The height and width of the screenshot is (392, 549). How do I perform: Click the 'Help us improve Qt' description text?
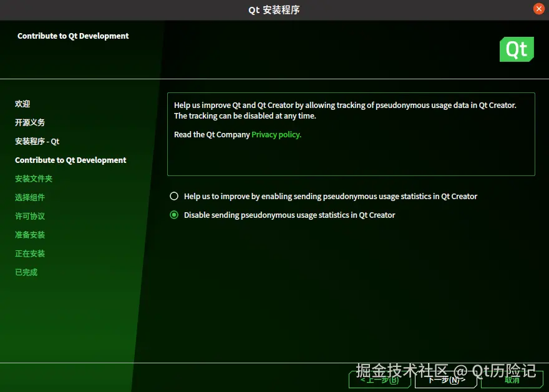(345, 110)
